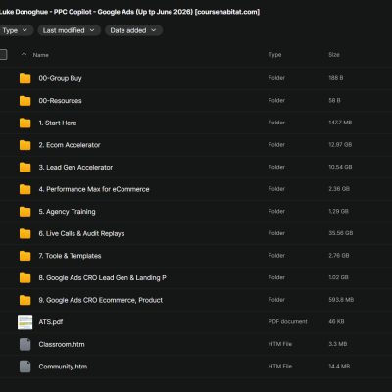Select 6. Live Calls & Audit Replays name
Image resolution: width=392 pixels, height=392 pixels.
81,233
